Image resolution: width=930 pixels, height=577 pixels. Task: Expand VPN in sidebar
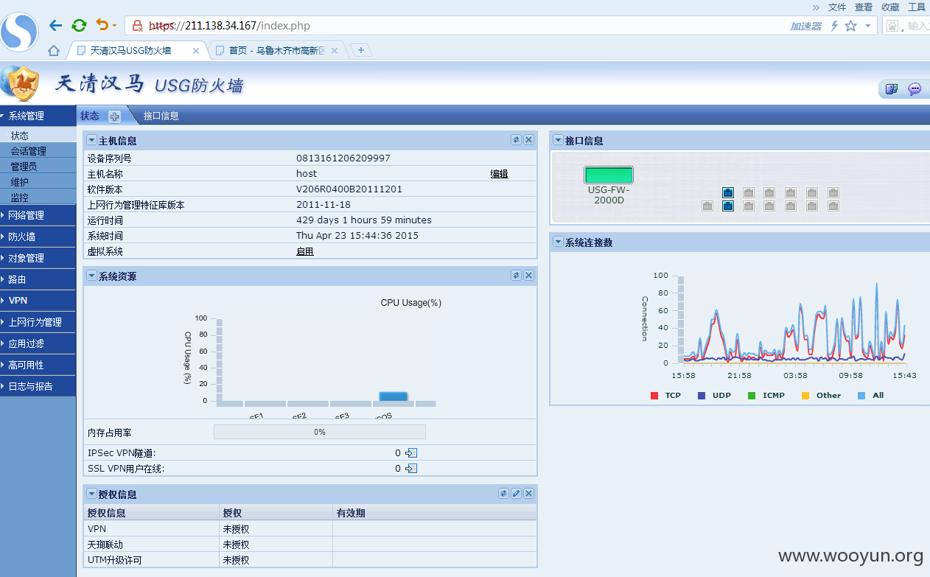coord(38,301)
